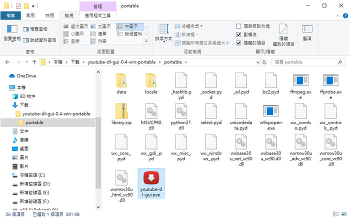Switch to details view in status bar
The image size is (350, 219).
click(336, 214)
